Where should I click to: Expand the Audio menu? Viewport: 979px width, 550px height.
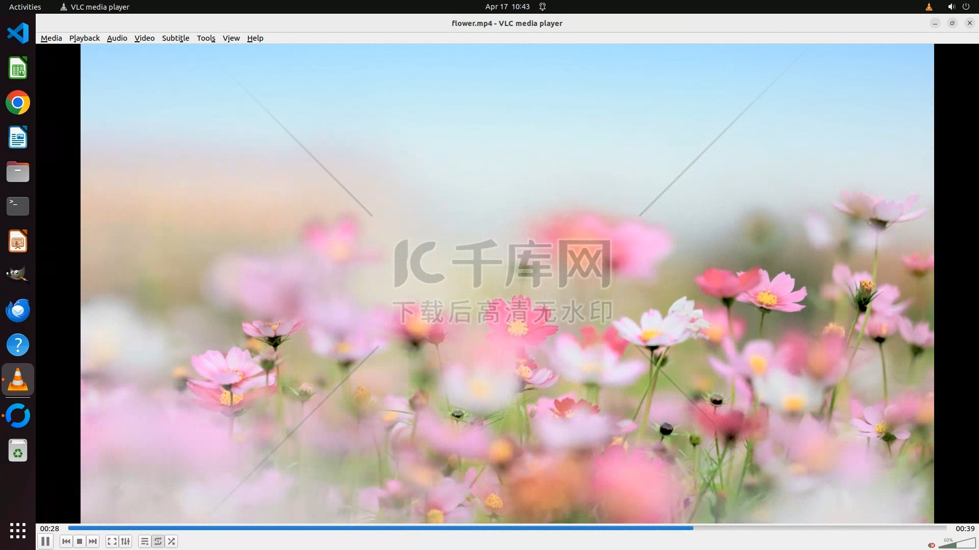click(117, 38)
